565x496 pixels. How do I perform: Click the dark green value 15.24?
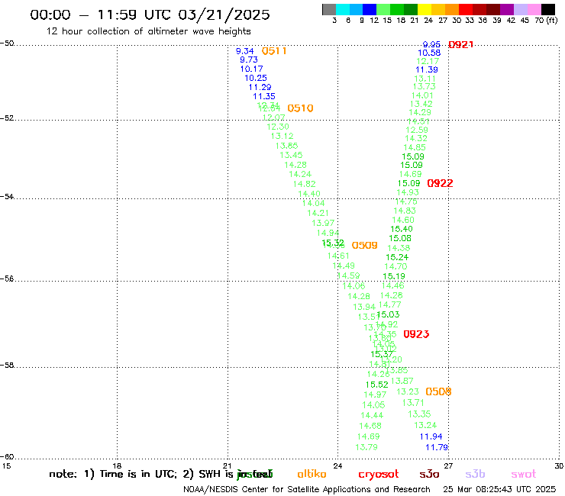[397, 258]
